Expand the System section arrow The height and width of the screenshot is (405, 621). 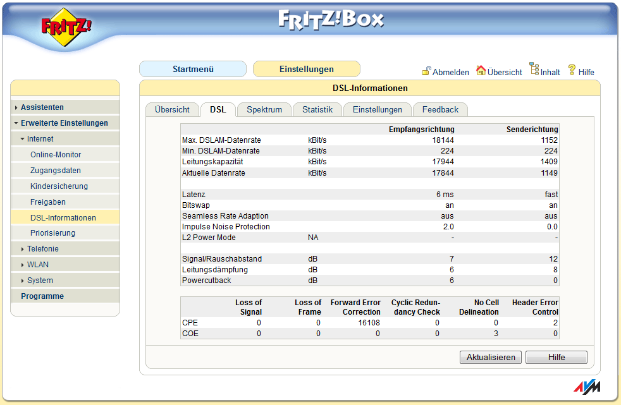tap(23, 281)
